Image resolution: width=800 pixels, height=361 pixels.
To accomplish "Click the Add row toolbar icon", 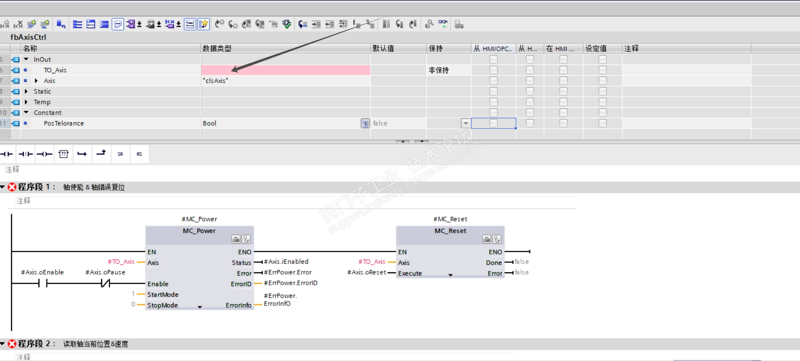I will coord(45,24).
